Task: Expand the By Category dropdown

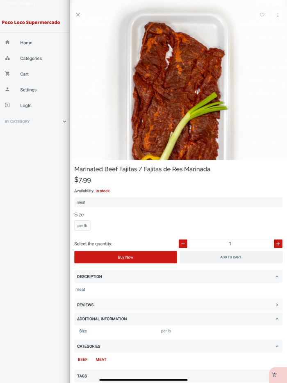Action: click(x=64, y=121)
